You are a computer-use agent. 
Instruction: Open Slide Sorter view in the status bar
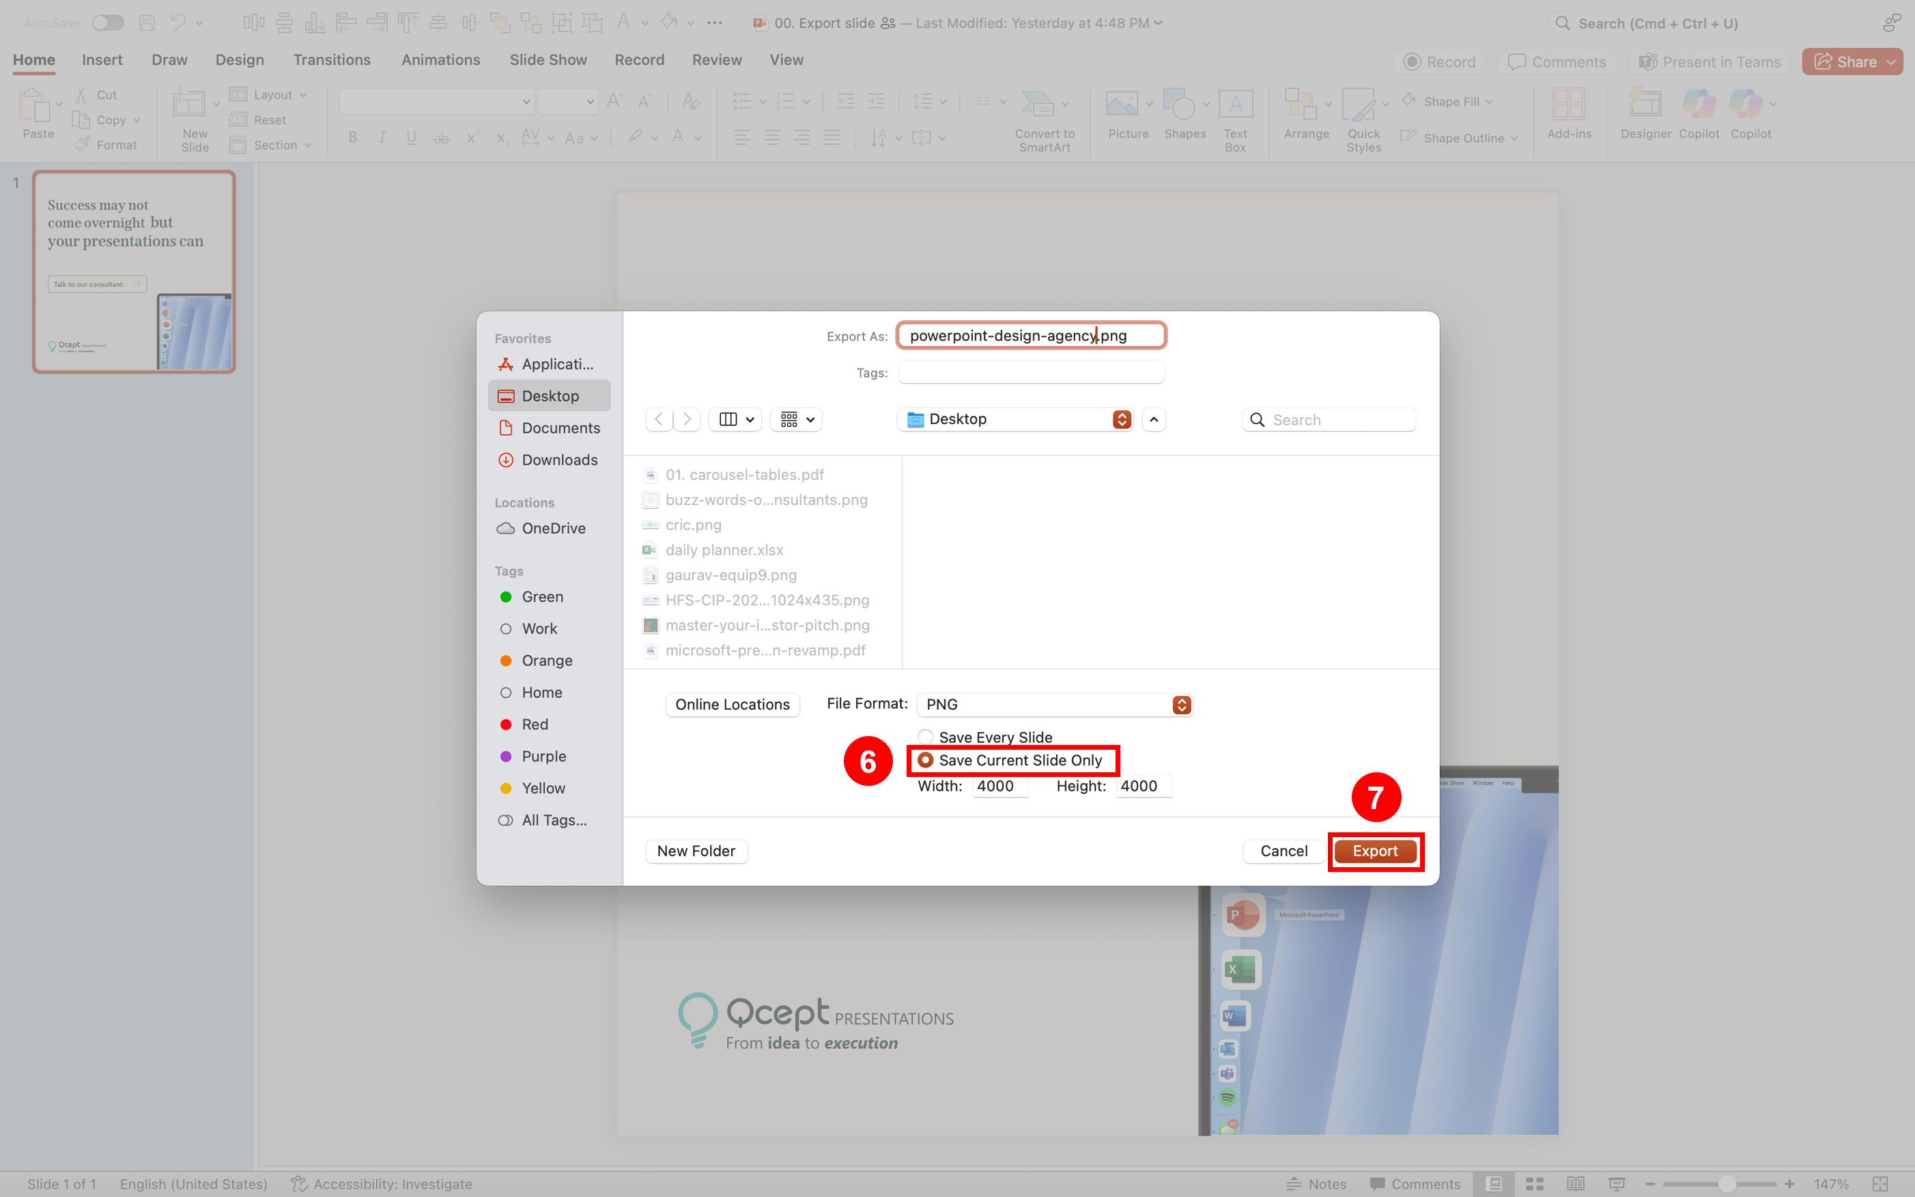coord(1534,1183)
